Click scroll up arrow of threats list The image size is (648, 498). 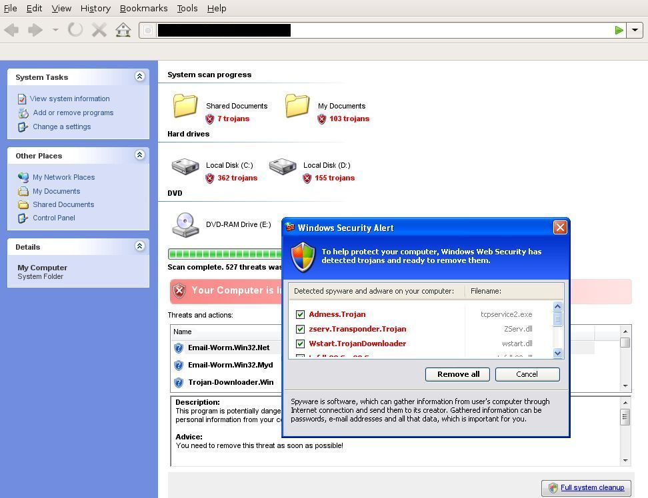[x=625, y=332]
